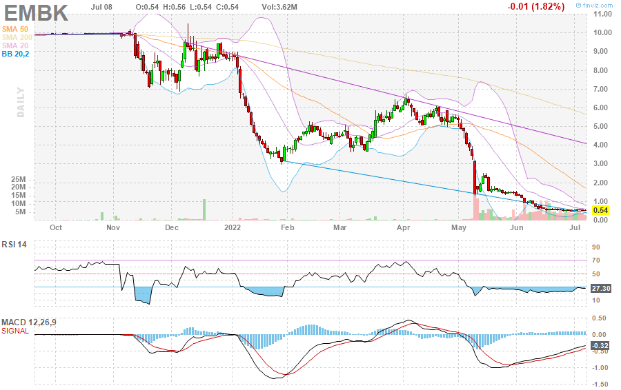
Task: Click the 11.00 price axis label
Action: point(602,14)
